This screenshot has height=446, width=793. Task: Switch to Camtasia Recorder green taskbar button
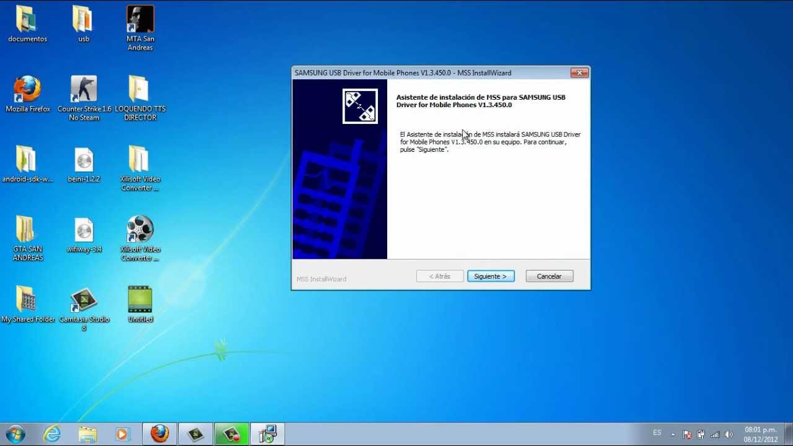tap(232, 434)
